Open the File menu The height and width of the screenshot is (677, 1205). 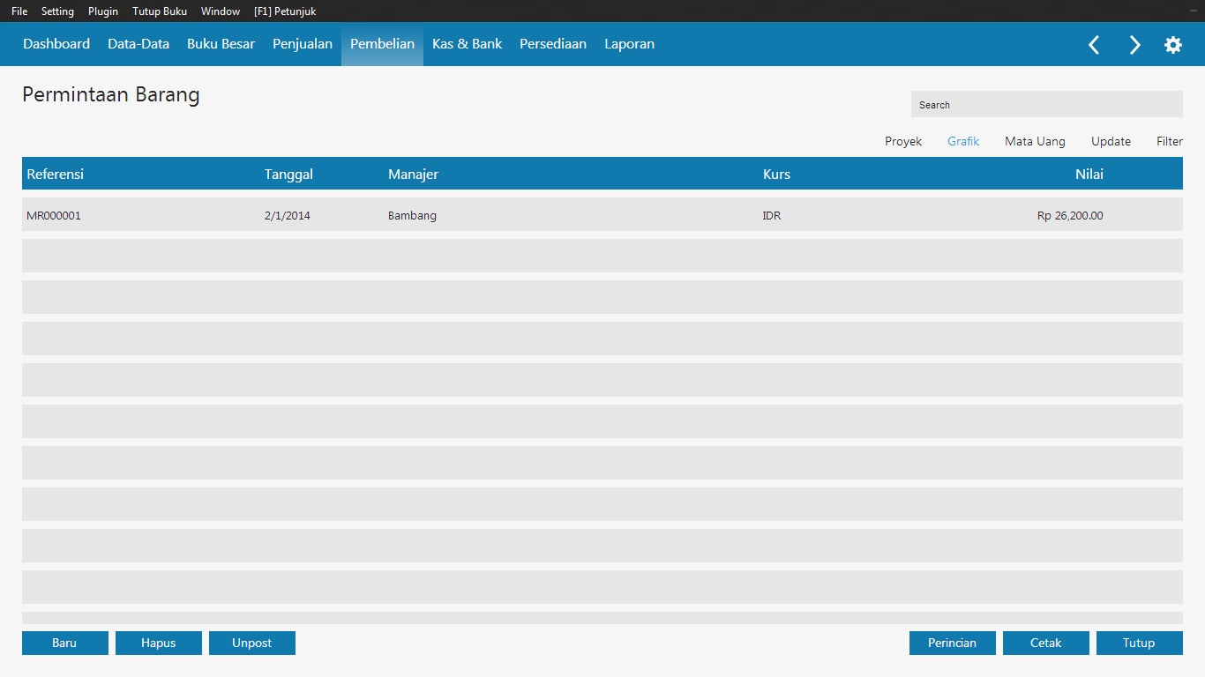pyautogui.click(x=19, y=11)
